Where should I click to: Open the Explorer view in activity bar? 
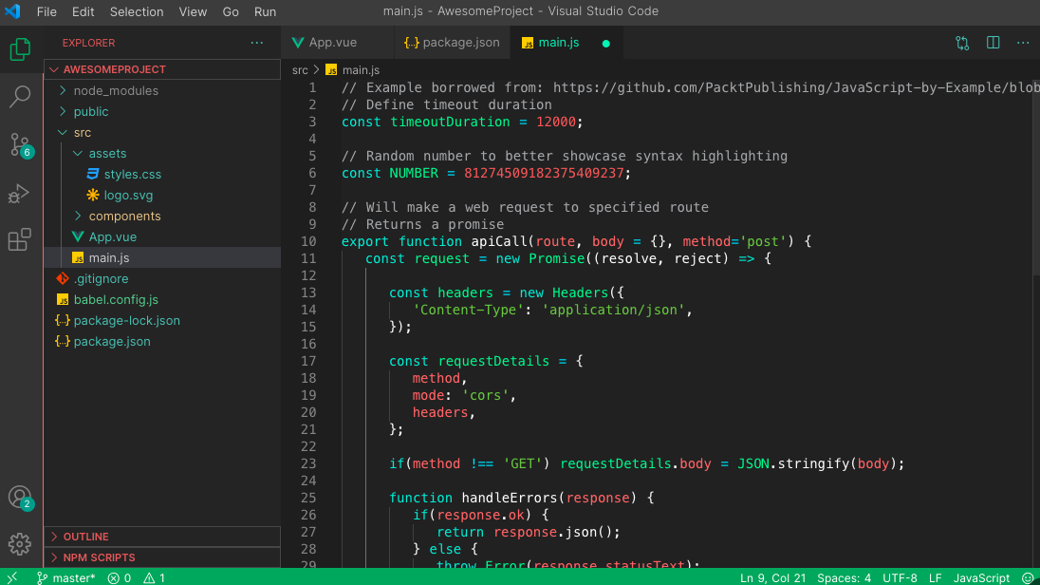point(20,49)
